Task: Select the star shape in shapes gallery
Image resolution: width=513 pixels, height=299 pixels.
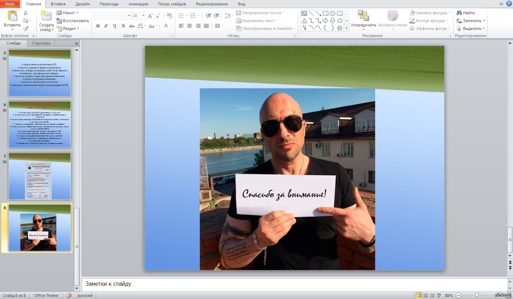Action: (339, 28)
